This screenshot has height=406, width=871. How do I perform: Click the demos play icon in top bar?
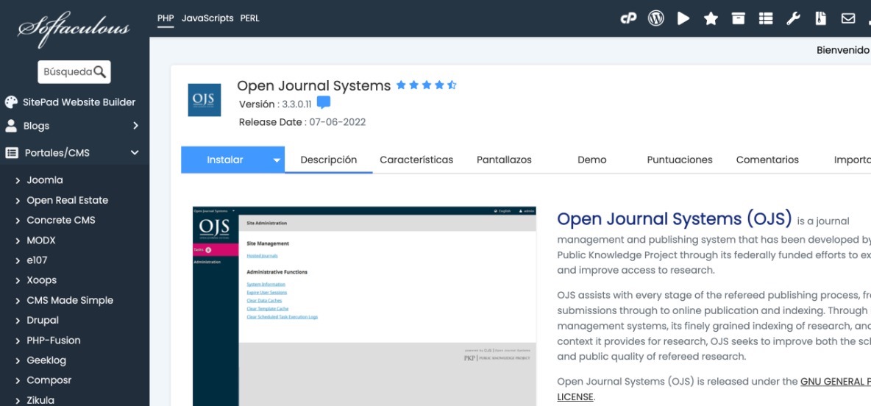click(684, 18)
